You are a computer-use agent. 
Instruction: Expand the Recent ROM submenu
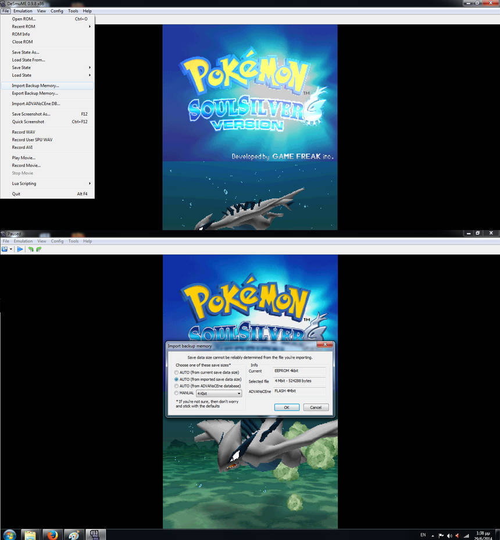[48, 27]
